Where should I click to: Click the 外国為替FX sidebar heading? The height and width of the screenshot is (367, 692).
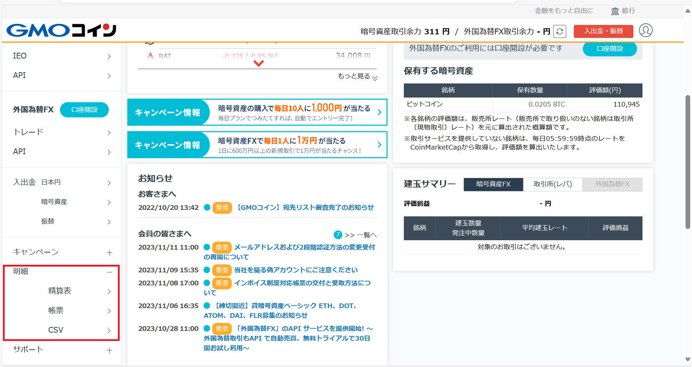point(33,109)
